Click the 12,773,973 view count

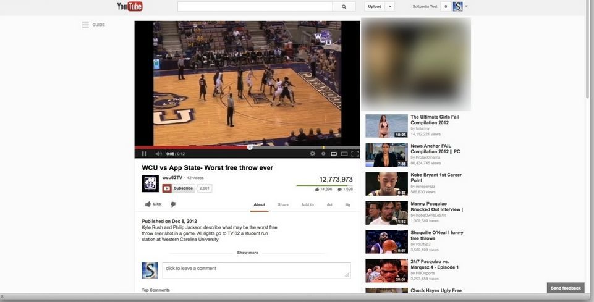[x=336, y=179]
